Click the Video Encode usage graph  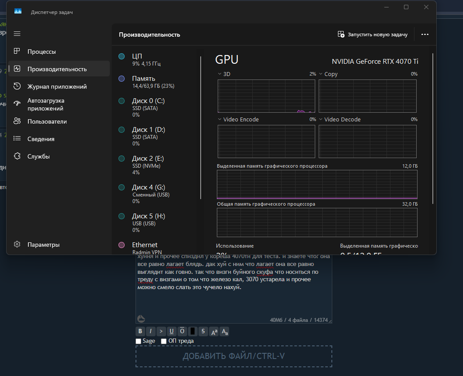coord(266,141)
